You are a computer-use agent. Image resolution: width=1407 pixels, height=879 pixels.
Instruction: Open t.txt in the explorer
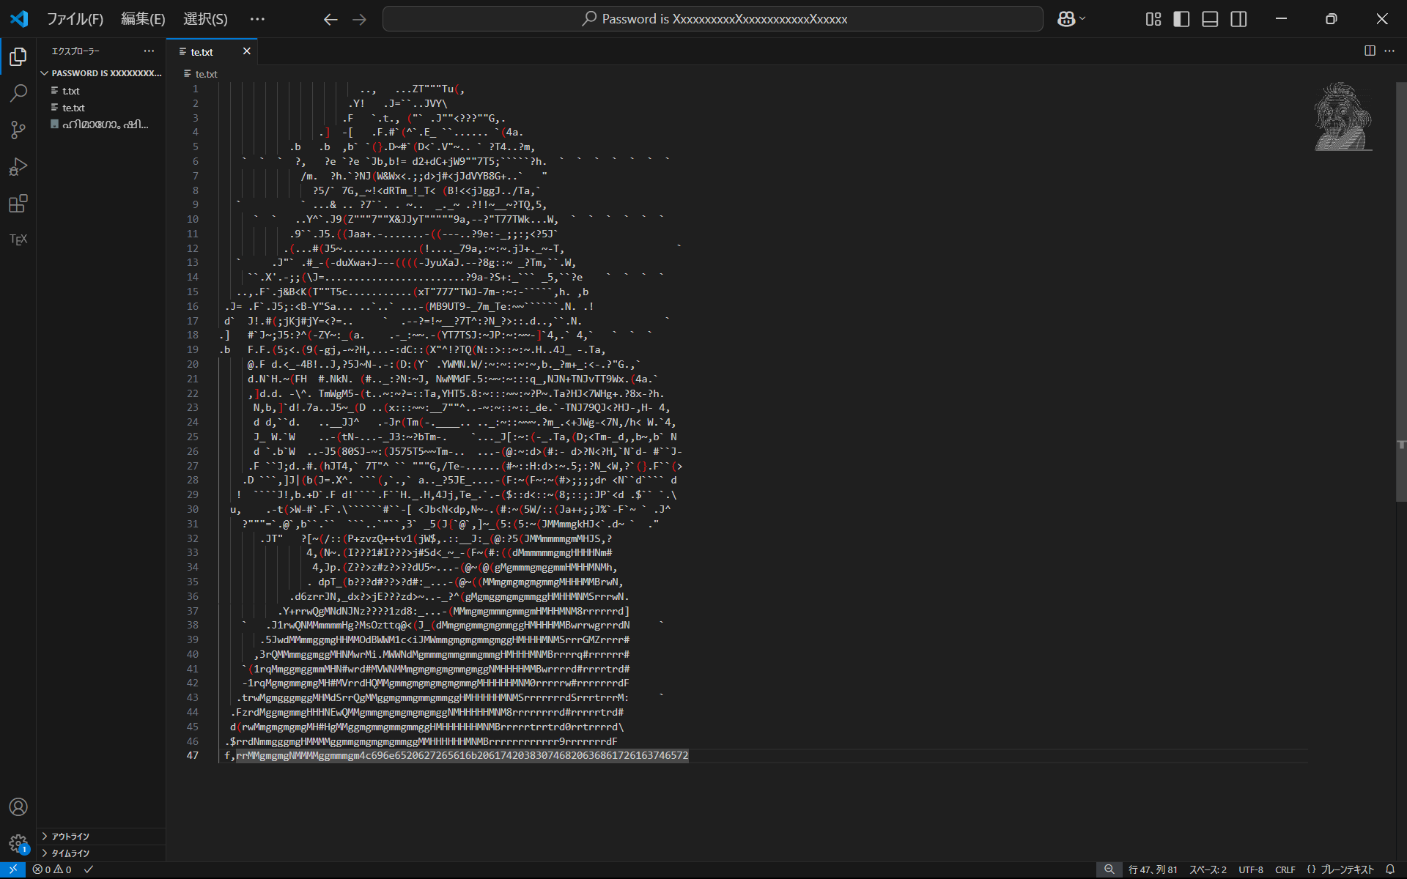coord(101,91)
